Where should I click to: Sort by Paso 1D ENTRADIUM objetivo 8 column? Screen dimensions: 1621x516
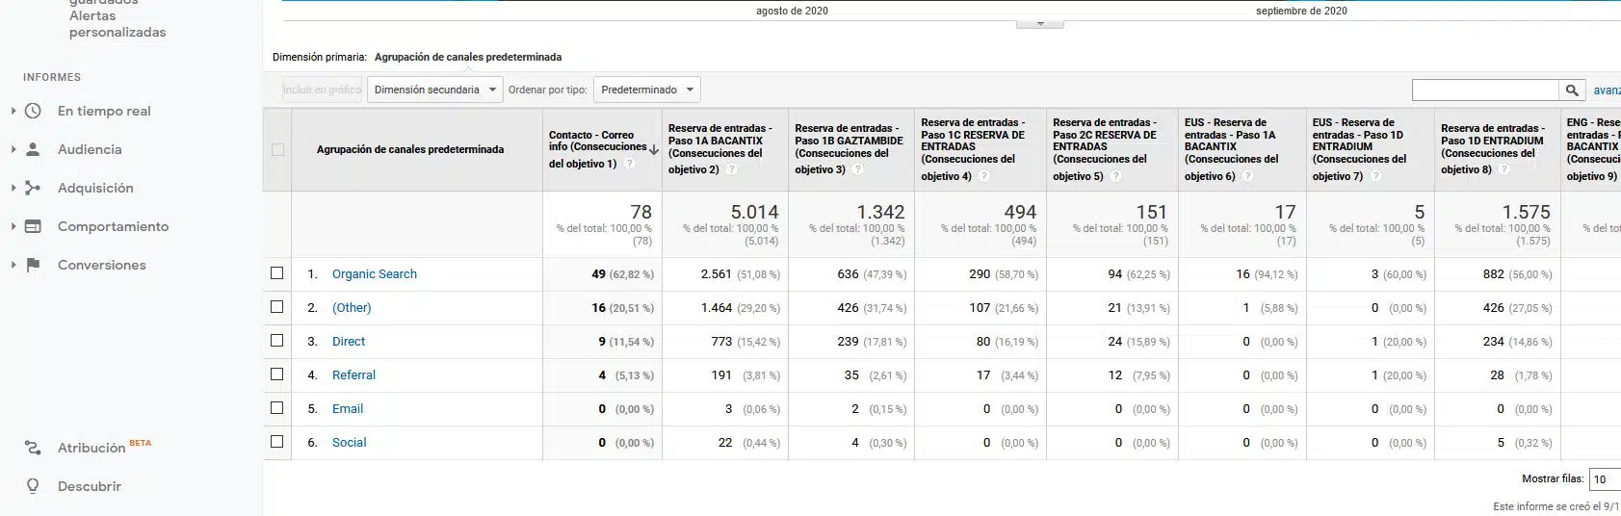(1492, 146)
